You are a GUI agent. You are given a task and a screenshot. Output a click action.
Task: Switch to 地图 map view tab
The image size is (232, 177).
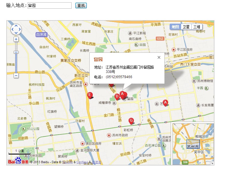(x=175, y=27)
